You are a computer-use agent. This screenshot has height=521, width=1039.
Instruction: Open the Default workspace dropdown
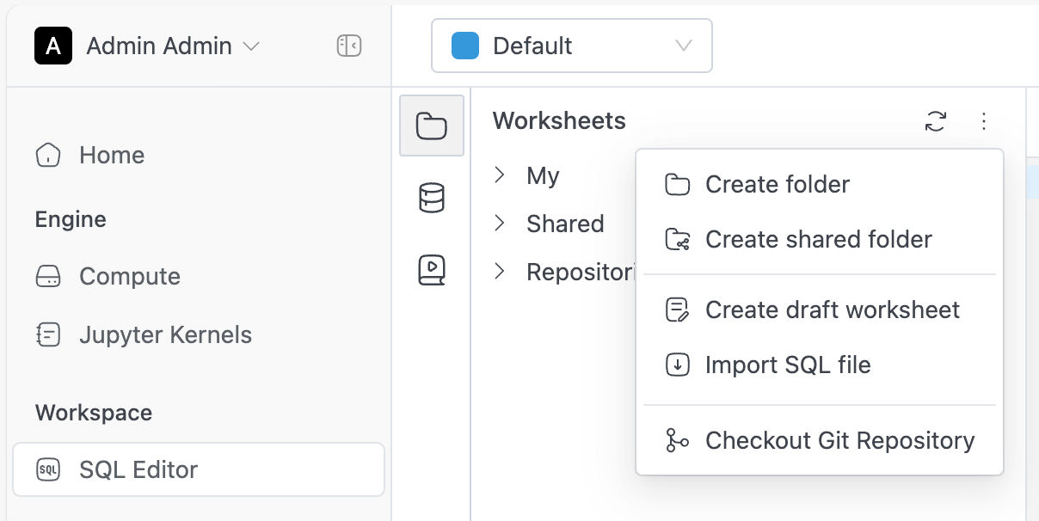[x=572, y=46]
